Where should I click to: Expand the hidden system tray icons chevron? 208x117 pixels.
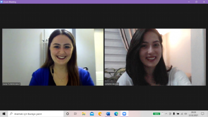pos(166,114)
